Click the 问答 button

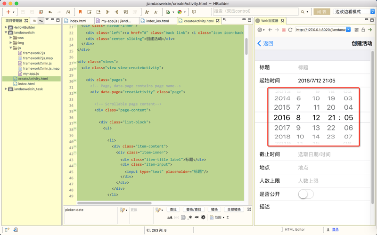(x=322, y=11)
